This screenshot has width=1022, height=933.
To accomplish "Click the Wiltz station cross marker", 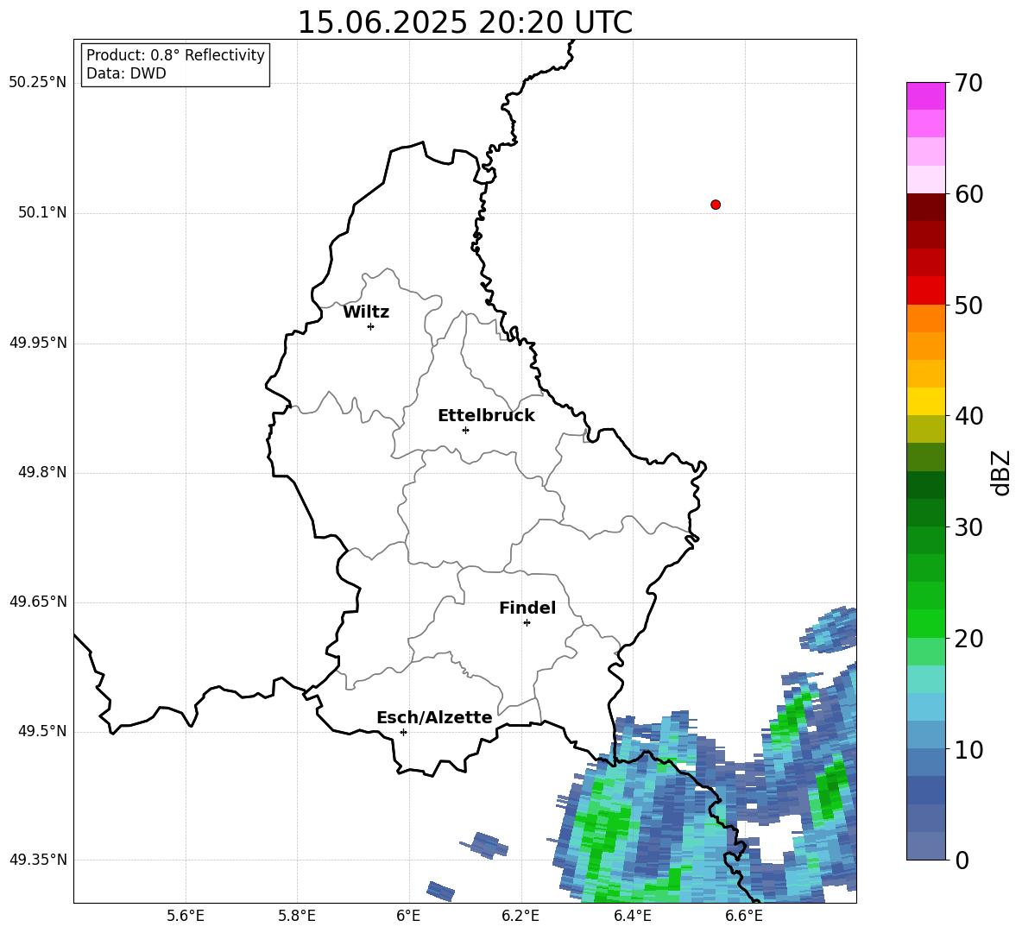I will tap(370, 326).
